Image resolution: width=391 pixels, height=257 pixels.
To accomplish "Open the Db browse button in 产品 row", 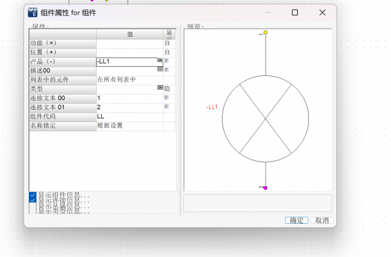I will pos(160,60).
